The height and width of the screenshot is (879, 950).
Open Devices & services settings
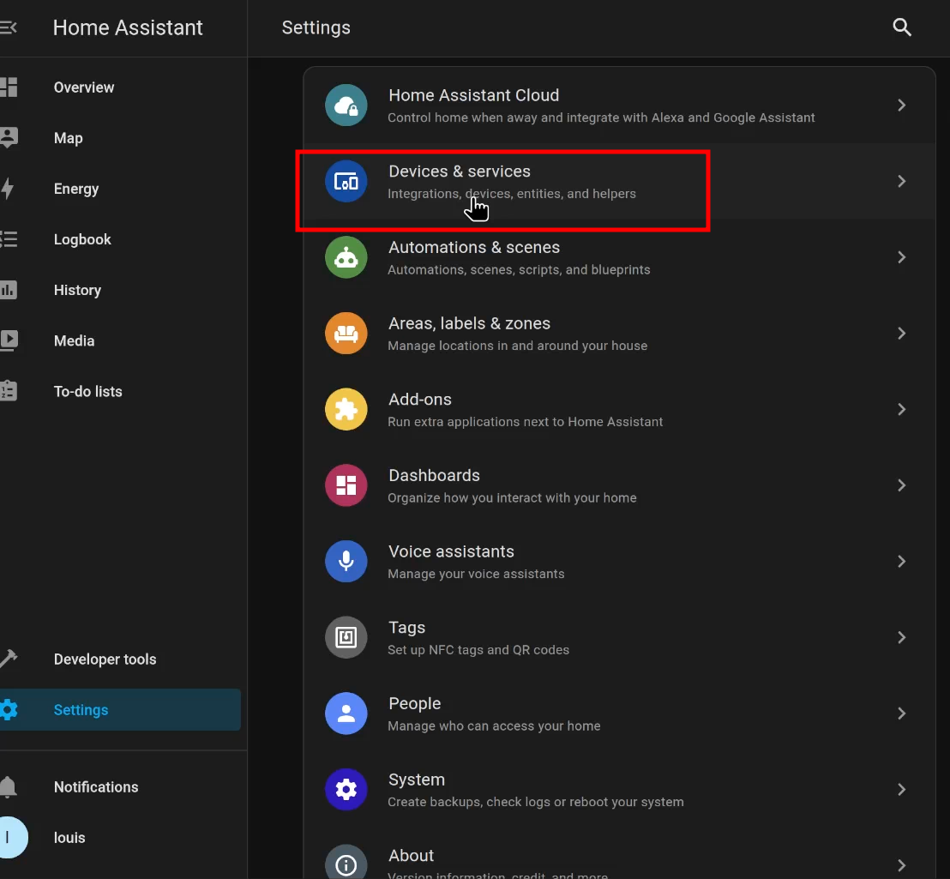point(619,181)
